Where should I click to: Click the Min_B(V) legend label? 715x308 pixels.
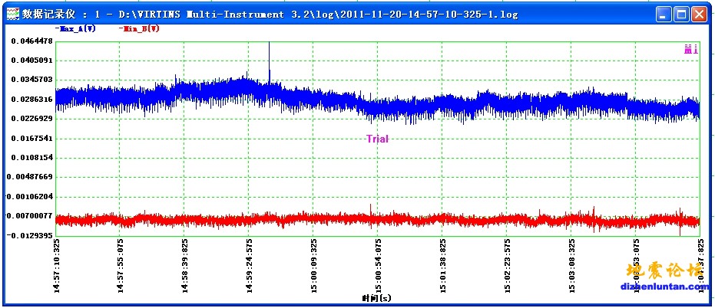pyautogui.click(x=138, y=28)
